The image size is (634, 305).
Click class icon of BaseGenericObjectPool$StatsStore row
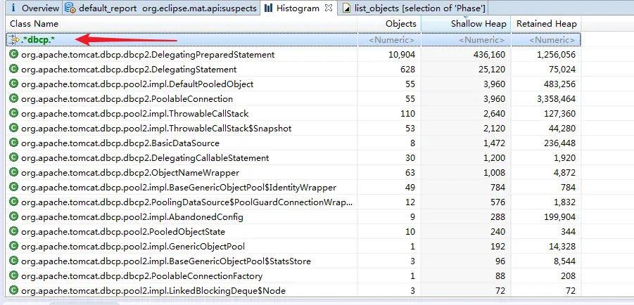tap(14, 261)
